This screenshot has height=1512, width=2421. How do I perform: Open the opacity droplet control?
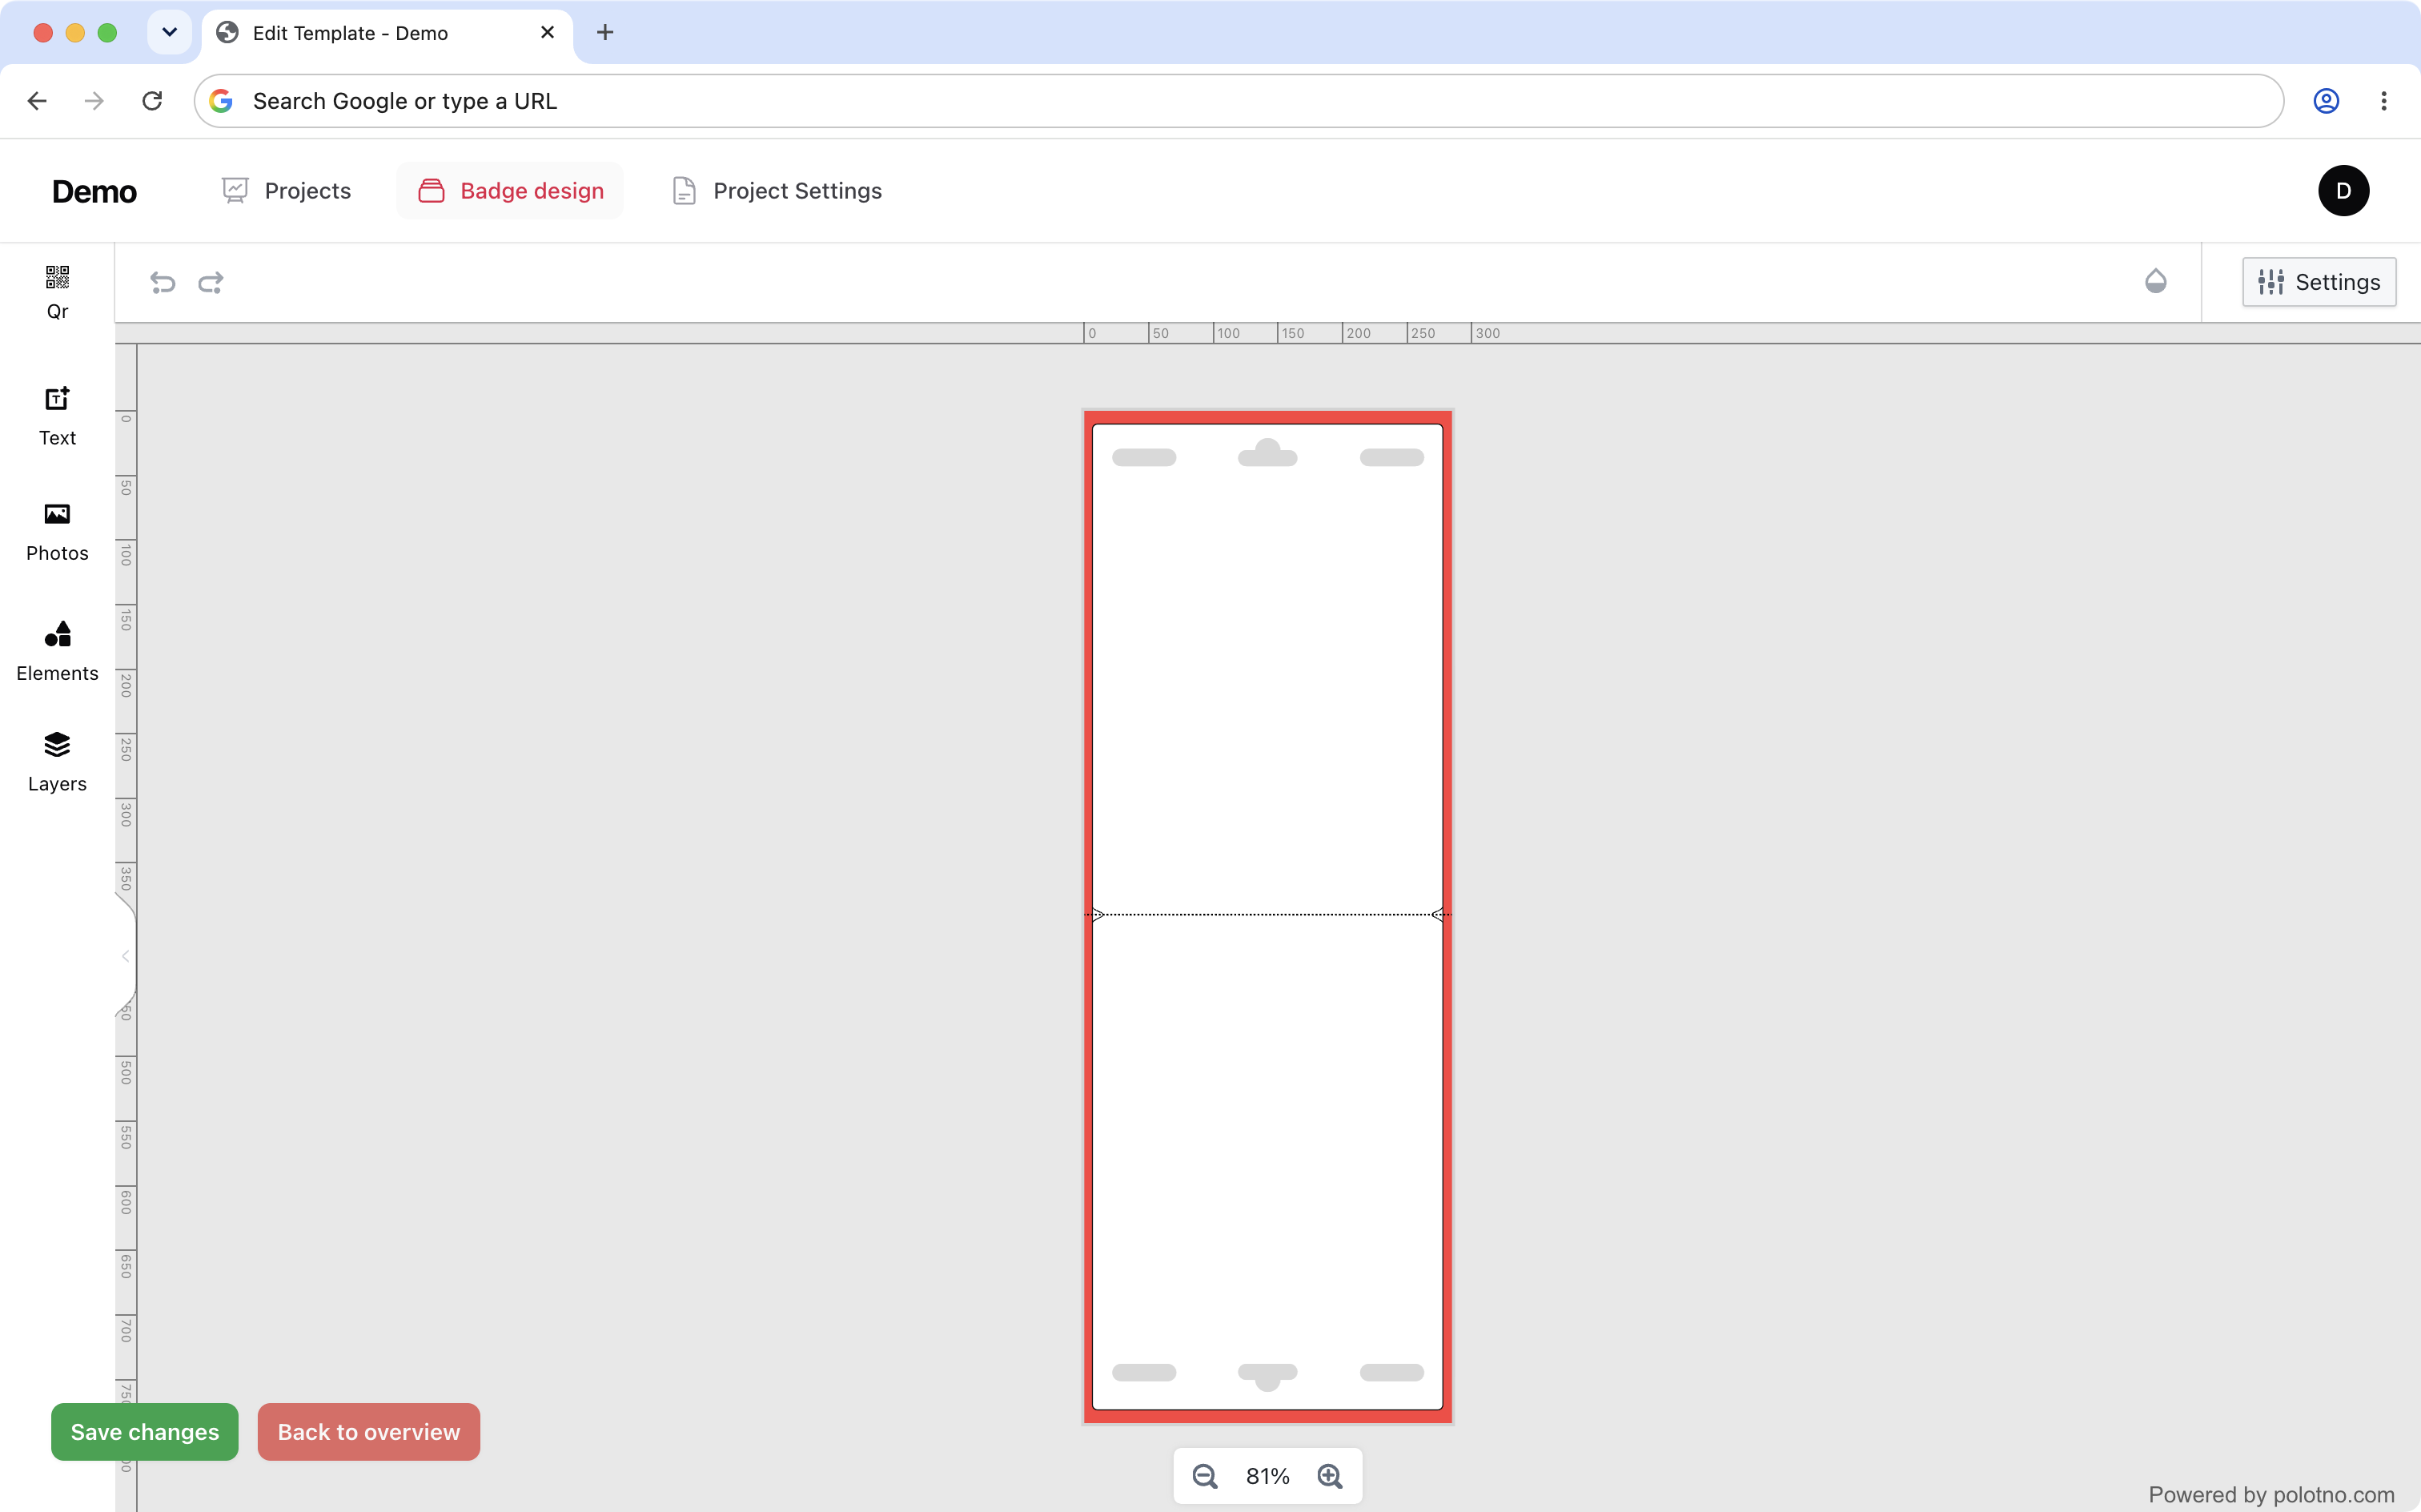click(x=2156, y=282)
